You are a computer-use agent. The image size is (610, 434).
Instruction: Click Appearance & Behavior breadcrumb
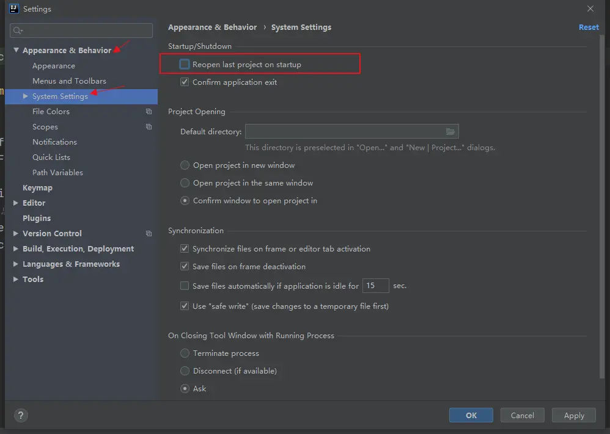[213, 27]
